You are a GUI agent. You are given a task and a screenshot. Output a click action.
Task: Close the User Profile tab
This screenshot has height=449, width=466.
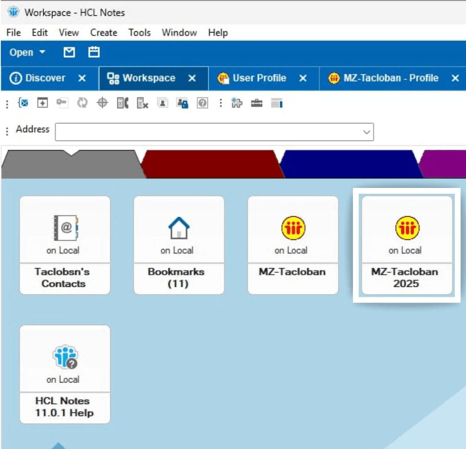click(x=303, y=79)
